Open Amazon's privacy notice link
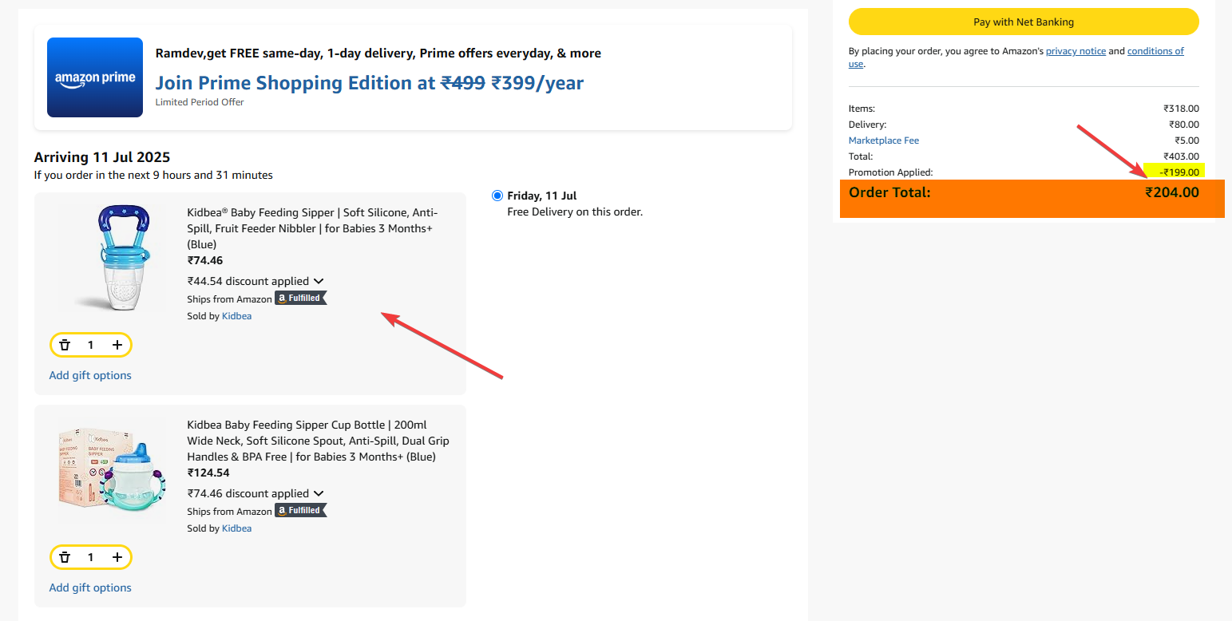This screenshot has width=1232, height=621. (x=1076, y=51)
